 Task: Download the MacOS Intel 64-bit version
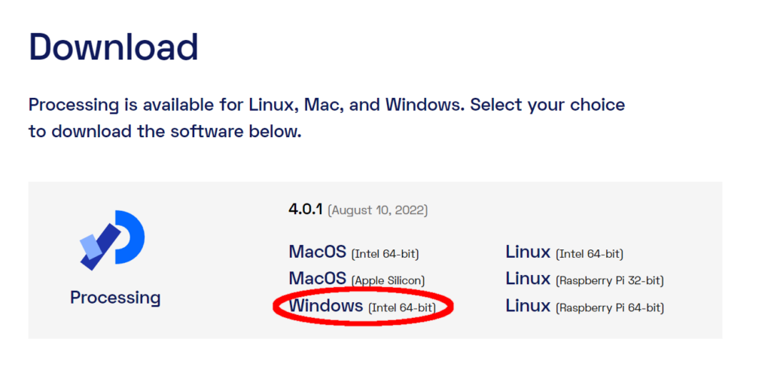click(x=354, y=252)
